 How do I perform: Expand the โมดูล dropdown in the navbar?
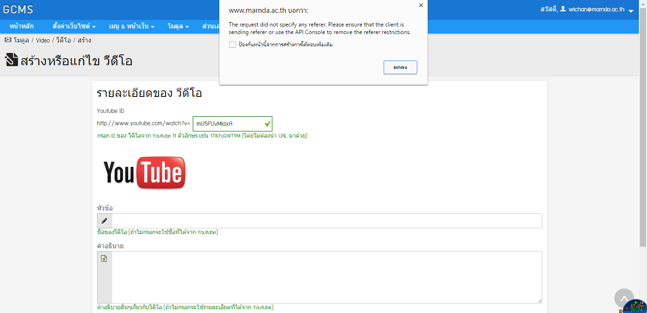(179, 26)
